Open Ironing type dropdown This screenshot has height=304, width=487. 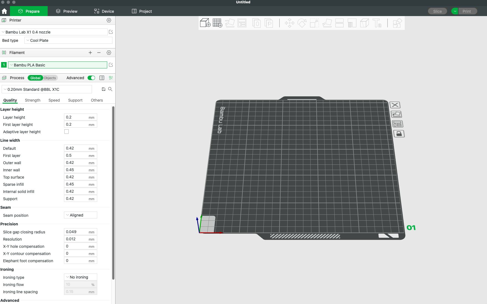(x=81, y=277)
